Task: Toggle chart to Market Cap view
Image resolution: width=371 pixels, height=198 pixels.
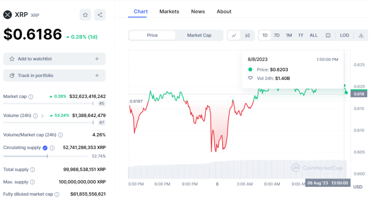Action: (199, 35)
